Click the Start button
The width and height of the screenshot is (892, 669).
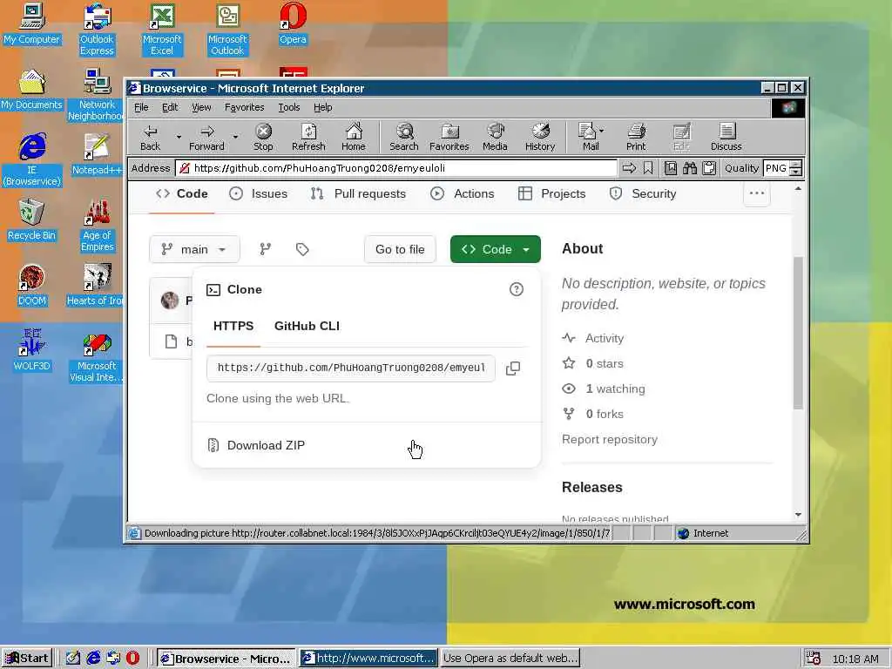27,658
